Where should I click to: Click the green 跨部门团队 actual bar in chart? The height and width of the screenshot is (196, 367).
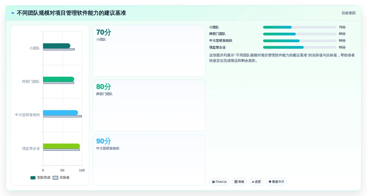coord(58,79)
